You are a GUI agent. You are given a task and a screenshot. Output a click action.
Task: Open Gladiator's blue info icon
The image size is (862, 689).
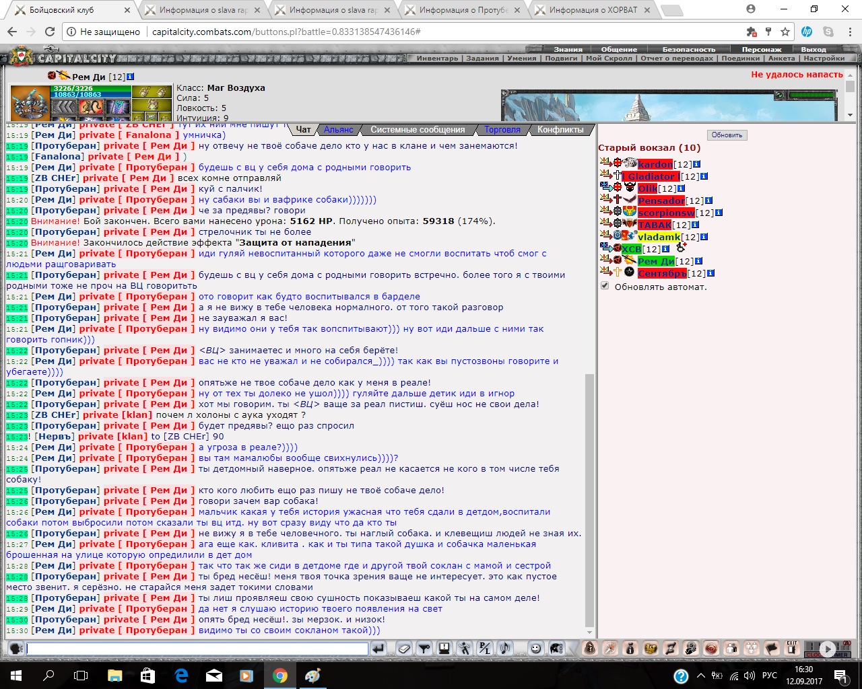click(704, 176)
